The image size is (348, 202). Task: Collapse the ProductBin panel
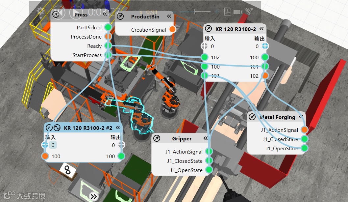(x=169, y=16)
